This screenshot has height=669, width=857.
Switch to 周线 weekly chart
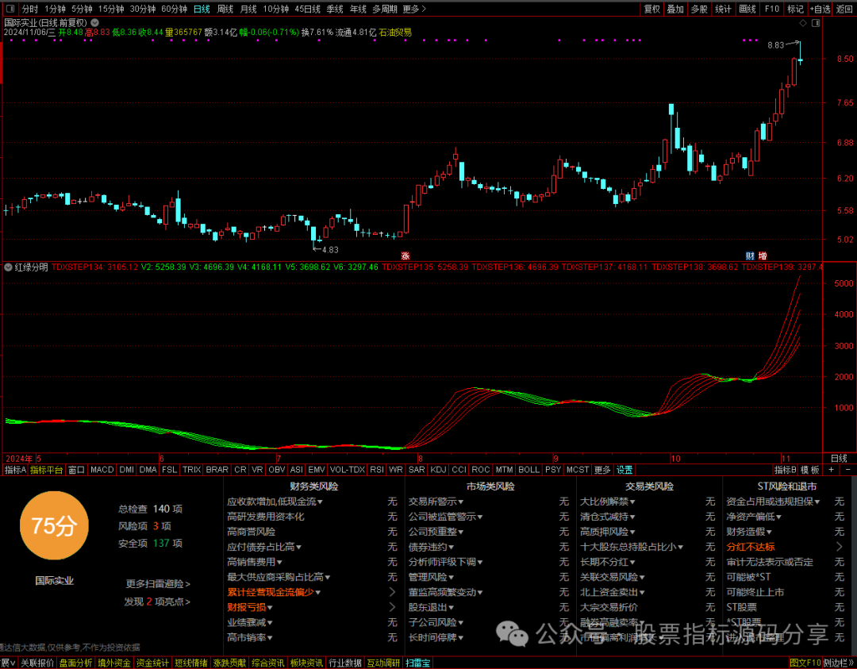[x=225, y=9]
